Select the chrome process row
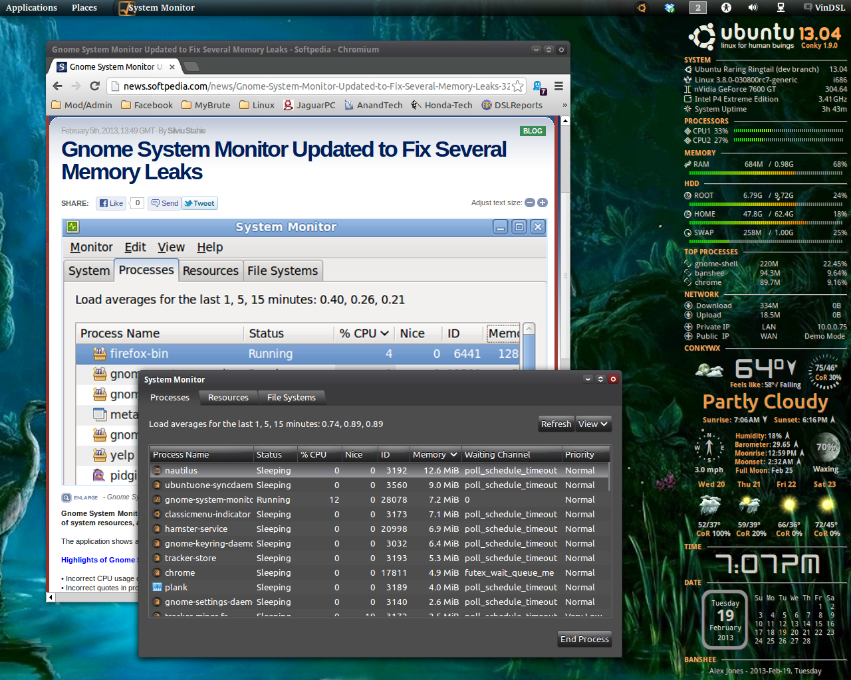This screenshot has height=680, width=851. (x=380, y=572)
